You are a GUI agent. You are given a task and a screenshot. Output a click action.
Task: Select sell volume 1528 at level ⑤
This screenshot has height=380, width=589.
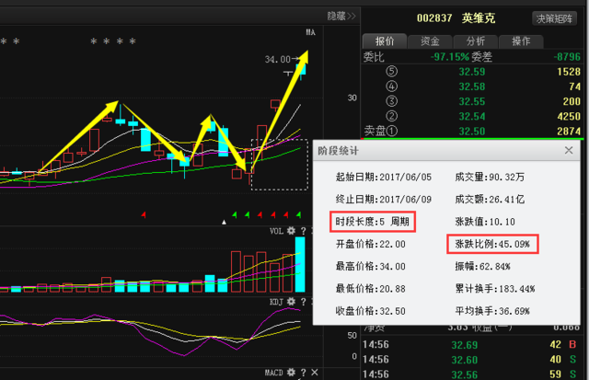coord(569,72)
